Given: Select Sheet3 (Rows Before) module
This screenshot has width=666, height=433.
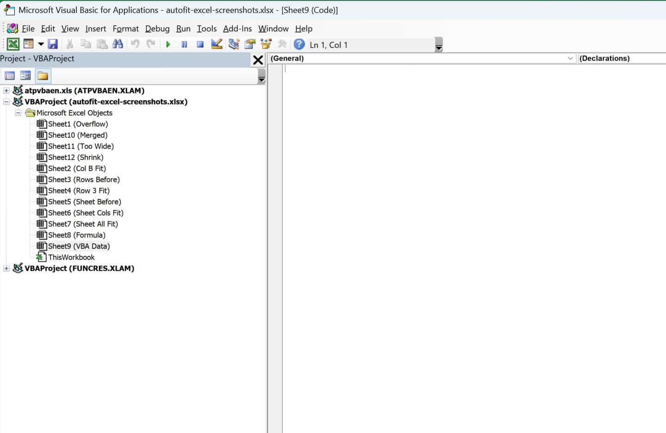Looking at the screenshot, I should [84, 179].
